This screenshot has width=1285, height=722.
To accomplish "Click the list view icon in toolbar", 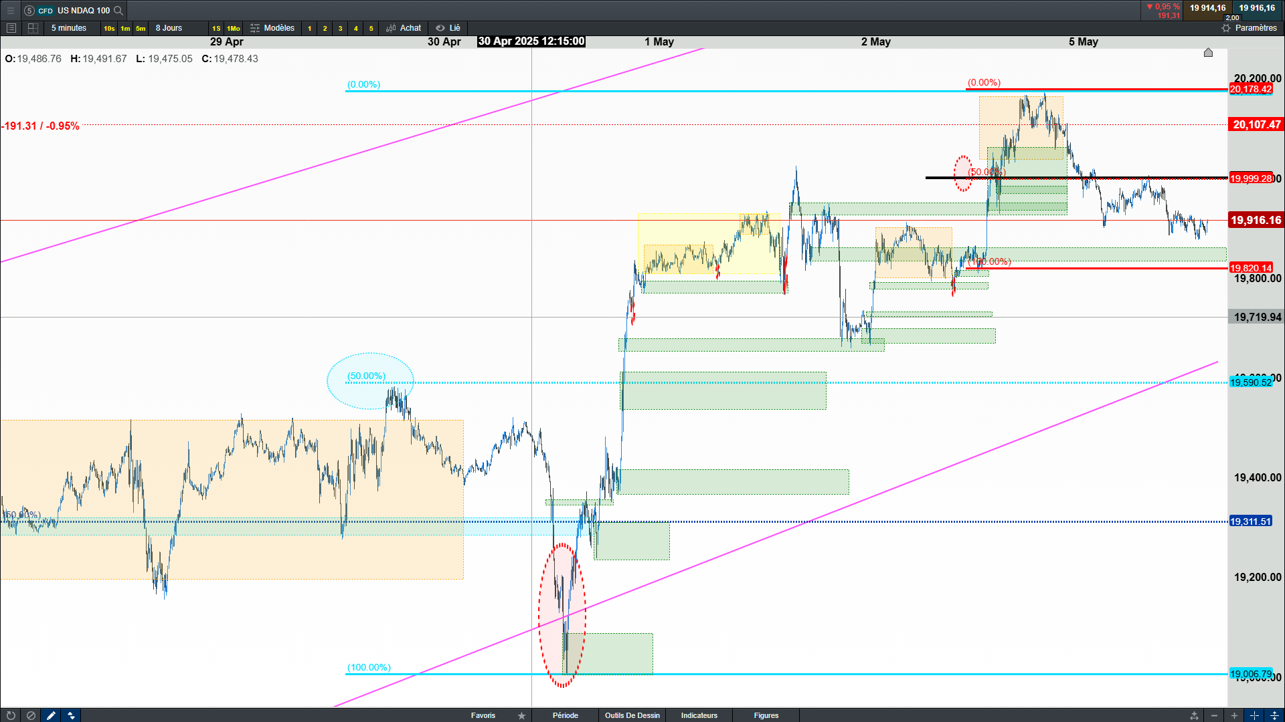I will 11,28.
